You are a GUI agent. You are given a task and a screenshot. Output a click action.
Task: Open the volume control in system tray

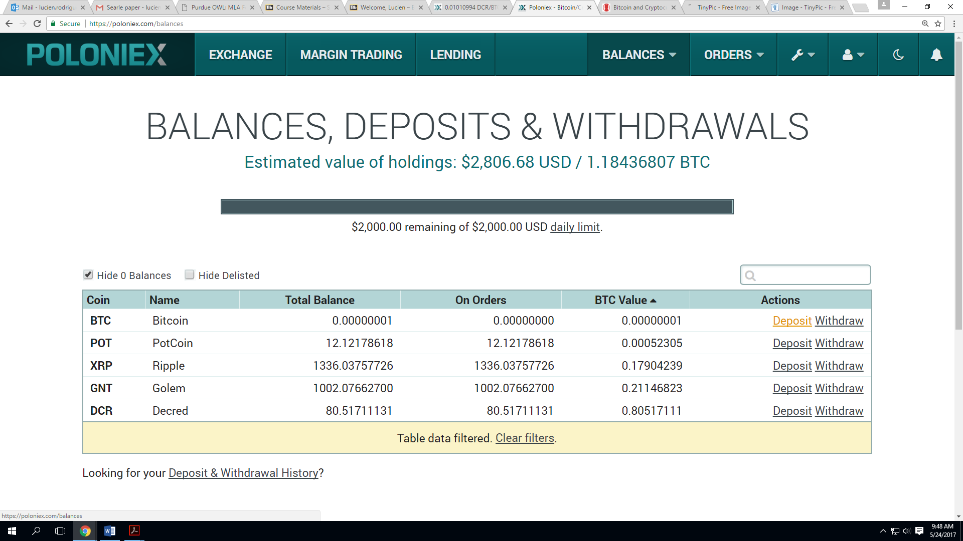click(907, 531)
